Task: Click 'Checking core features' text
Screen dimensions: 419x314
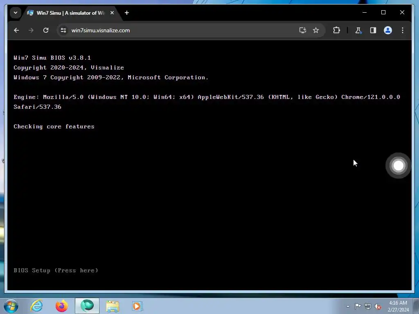Action: coord(54,127)
